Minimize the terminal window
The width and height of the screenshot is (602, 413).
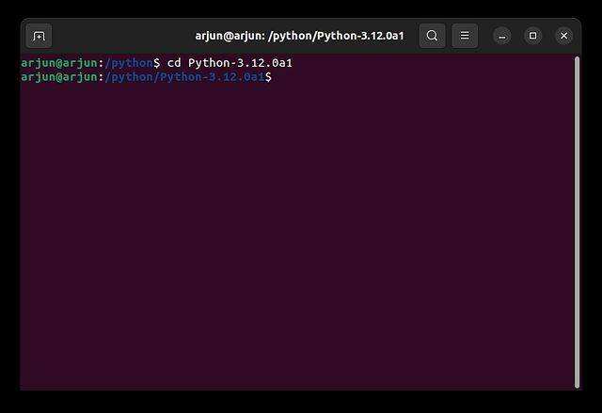(503, 36)
